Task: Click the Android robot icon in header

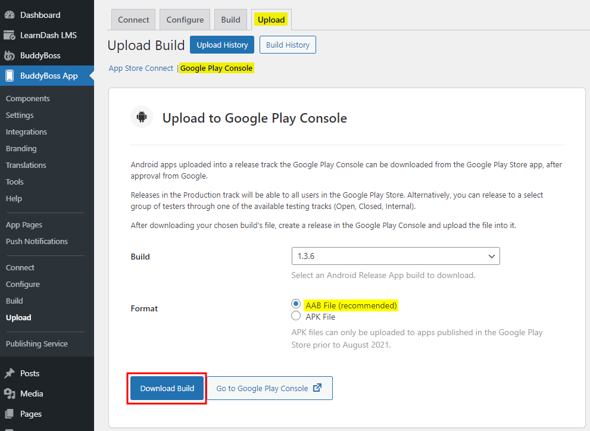Action: [142, 117]
